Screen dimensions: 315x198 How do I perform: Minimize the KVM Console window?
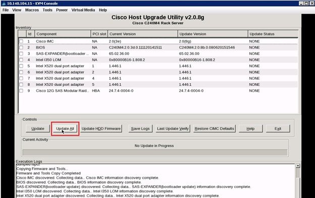pos(301,4)
